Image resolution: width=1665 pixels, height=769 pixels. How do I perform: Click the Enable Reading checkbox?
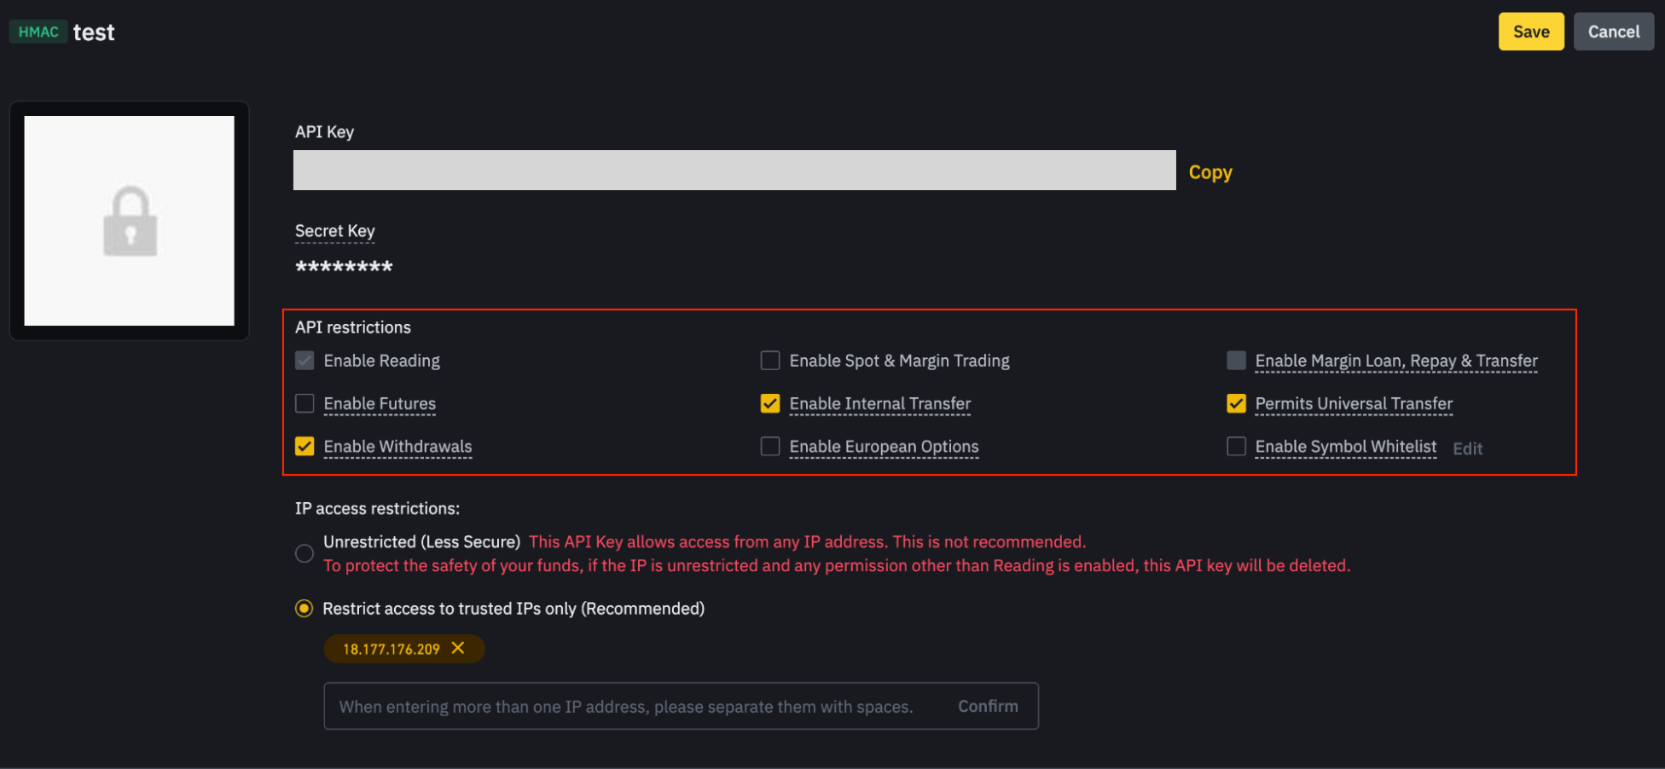(305, 360)
